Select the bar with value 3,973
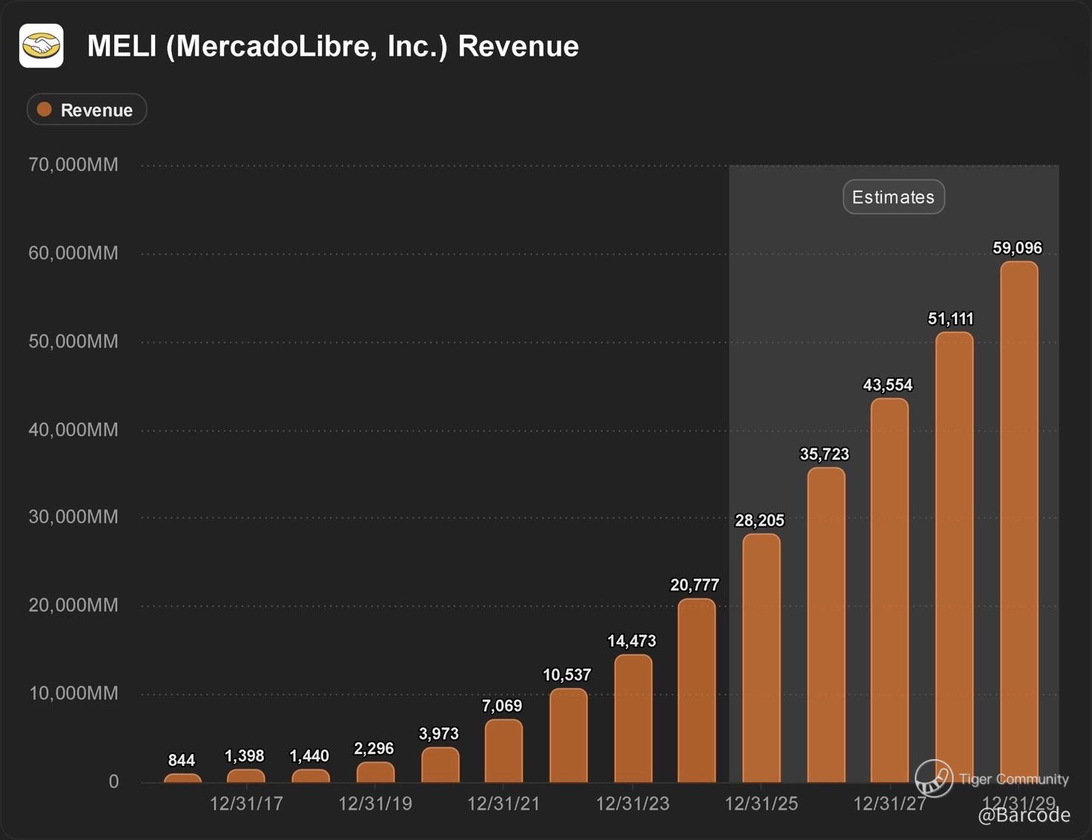Image resolution: width=1092 pixels, height=840 pixels. pyautogui.click(x=440, y=764)
